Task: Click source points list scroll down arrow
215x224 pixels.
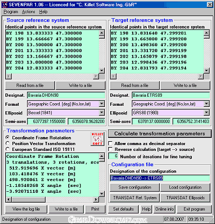Action: tap(102, 70)
